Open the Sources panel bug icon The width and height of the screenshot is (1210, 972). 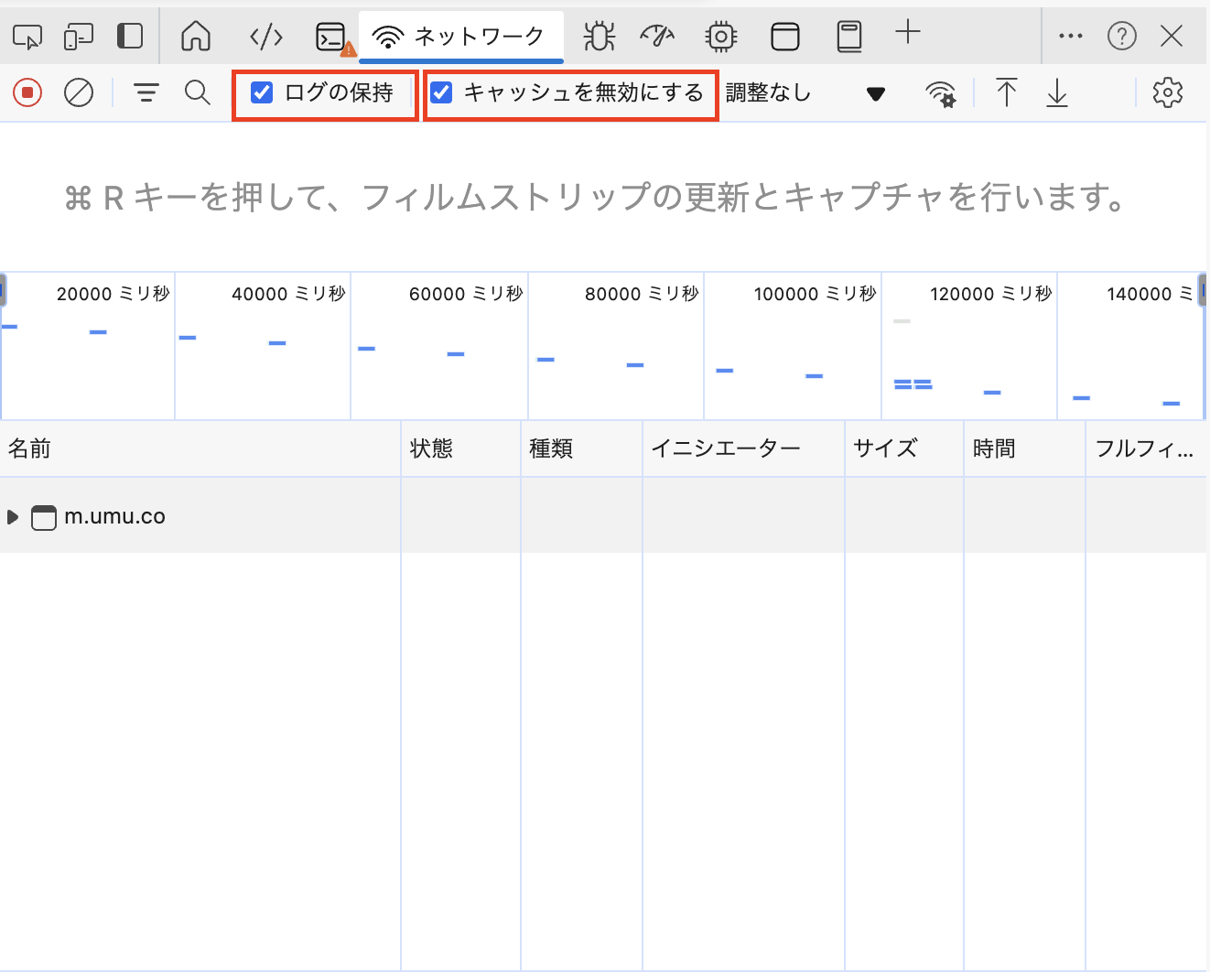click(600, 37)
